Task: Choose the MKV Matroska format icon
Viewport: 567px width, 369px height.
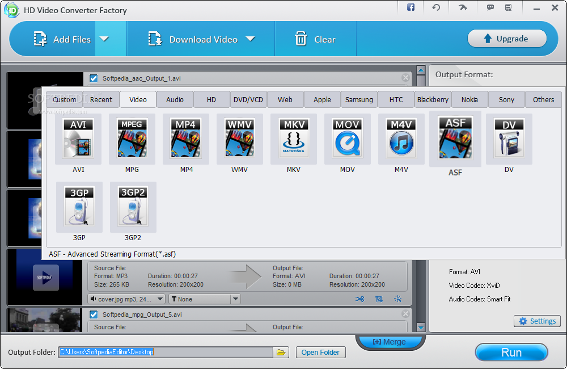Action: coord(294,139)
